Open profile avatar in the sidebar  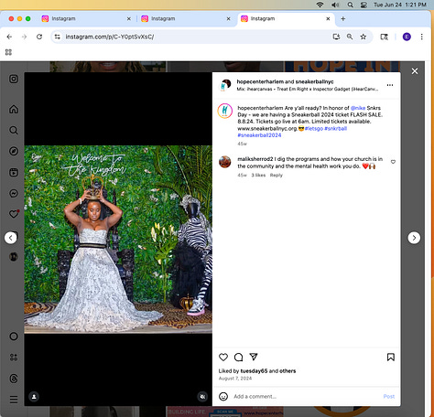coord(14,257)
